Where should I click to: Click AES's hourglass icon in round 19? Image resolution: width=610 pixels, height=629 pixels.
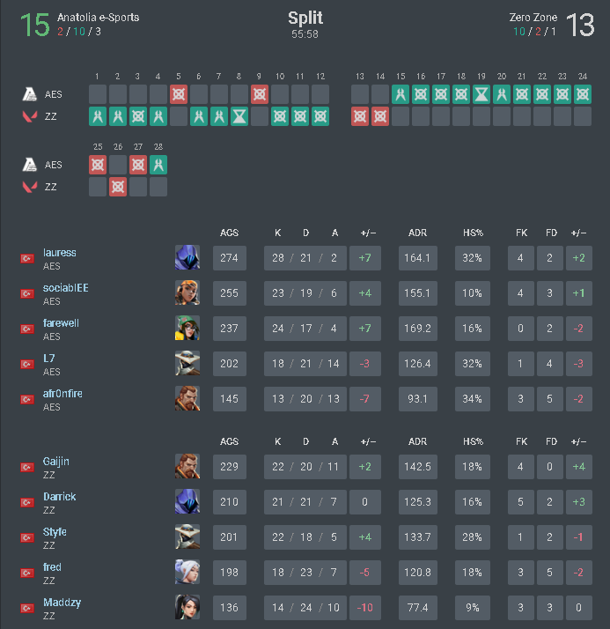481,94
